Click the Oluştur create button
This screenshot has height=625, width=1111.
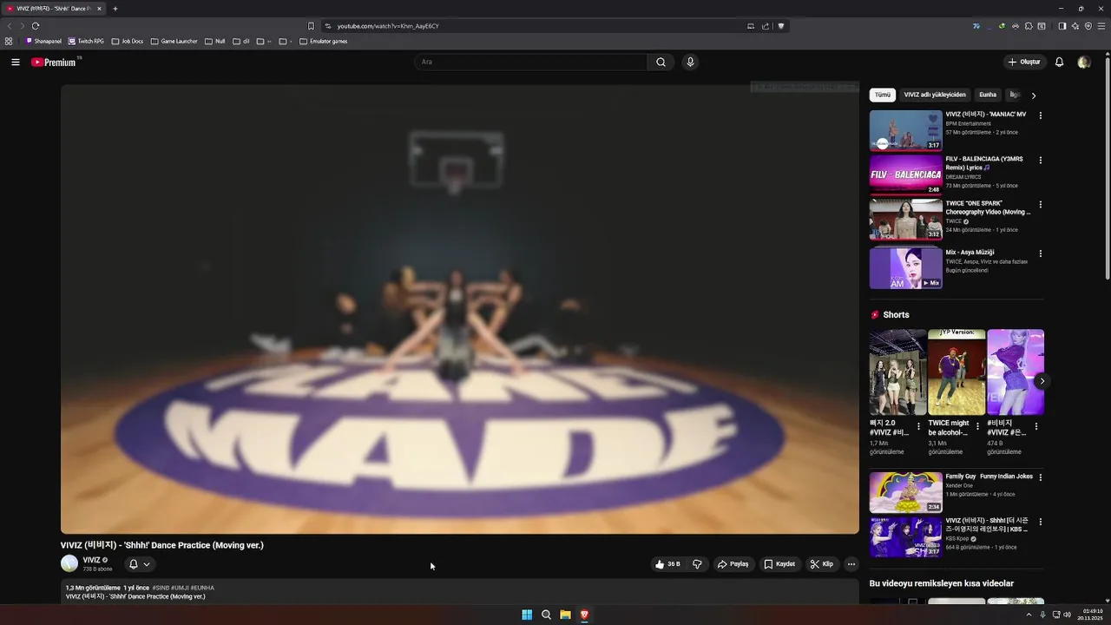tap(1024, 62)
